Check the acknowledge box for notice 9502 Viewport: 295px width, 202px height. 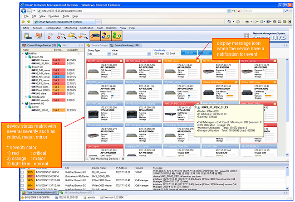point(22,176)
